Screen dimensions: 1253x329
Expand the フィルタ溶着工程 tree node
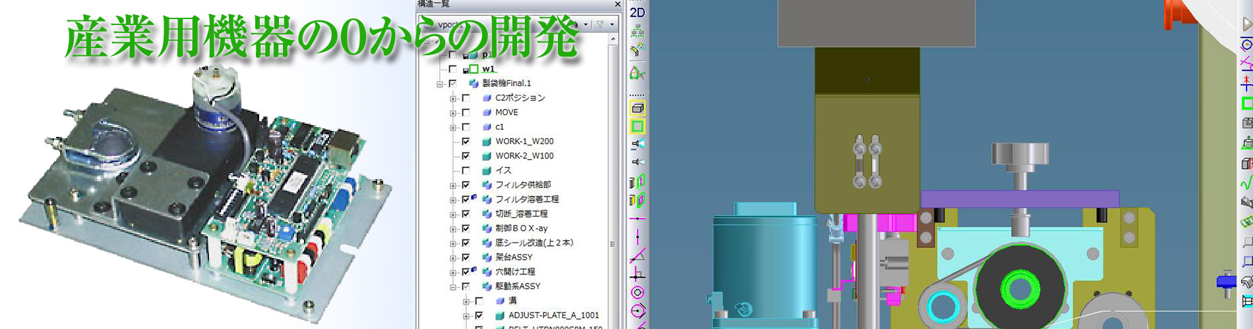click(x=453, y=200)
